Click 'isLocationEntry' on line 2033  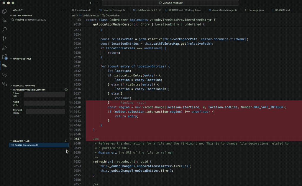coord(129,76)
